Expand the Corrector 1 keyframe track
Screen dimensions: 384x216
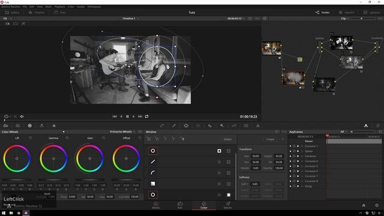pyautogui.click(x=302, y=146)
